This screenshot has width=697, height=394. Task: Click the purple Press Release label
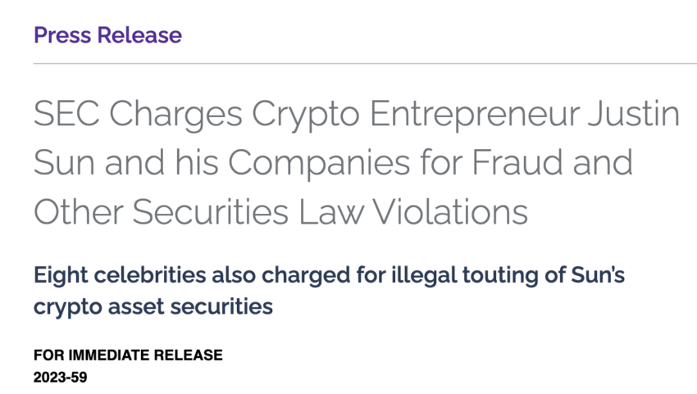[107, 35]
